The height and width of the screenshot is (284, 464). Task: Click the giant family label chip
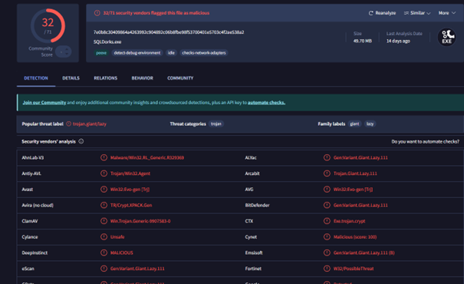pos(354,124)
